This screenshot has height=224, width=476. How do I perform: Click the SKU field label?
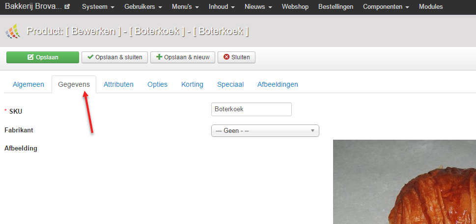16,111
